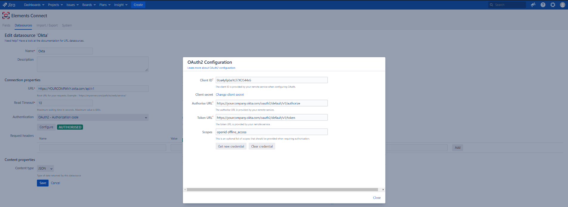Open the Projects dropdown menu
Image resolution: width=568 pixels, height=207 pixels.
55,5
